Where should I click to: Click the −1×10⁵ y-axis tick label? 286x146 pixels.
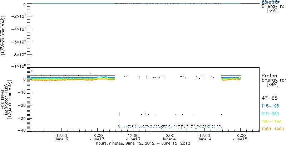[x=18, y=66]
